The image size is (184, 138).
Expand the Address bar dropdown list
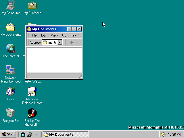click(x=60, y=42)
